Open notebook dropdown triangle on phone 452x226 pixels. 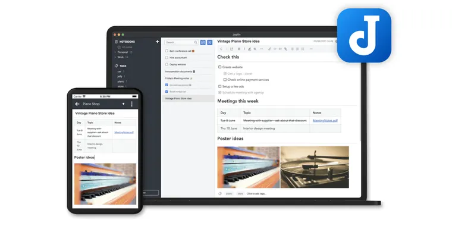[123, 104]
